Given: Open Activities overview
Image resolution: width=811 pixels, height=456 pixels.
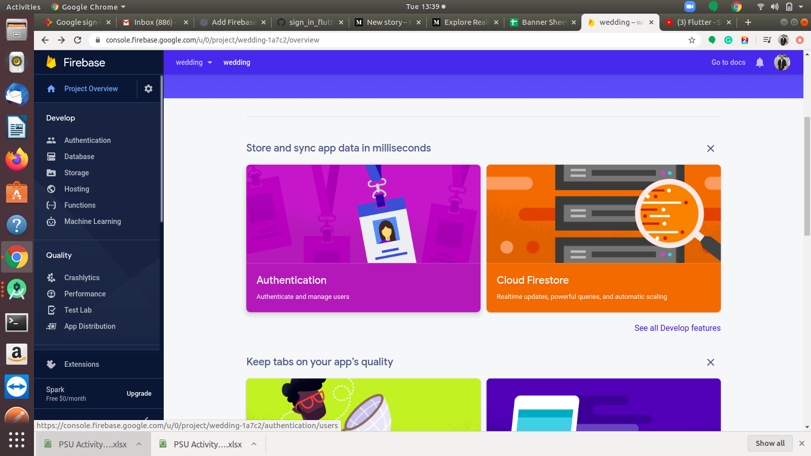Looking at the screenshot, I should pos(23,7).
